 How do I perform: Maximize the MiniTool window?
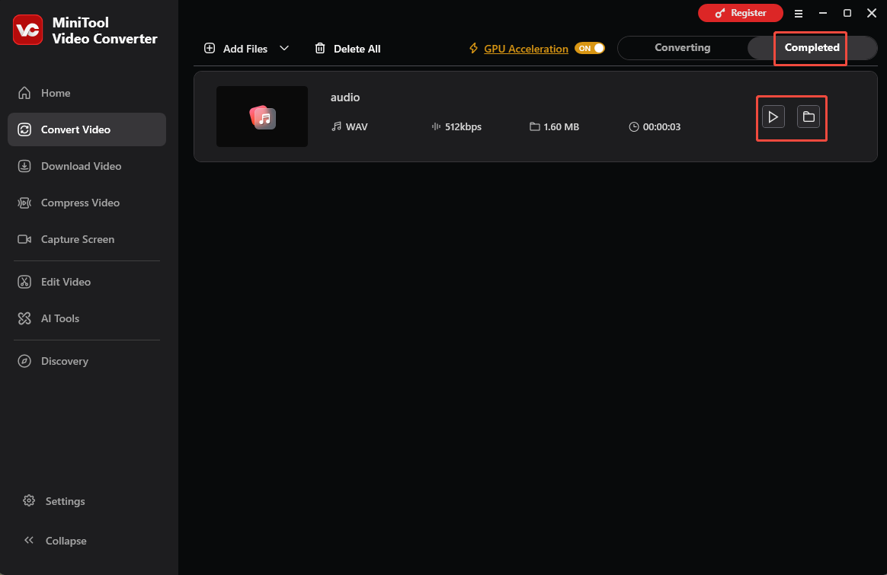(847, 13)
